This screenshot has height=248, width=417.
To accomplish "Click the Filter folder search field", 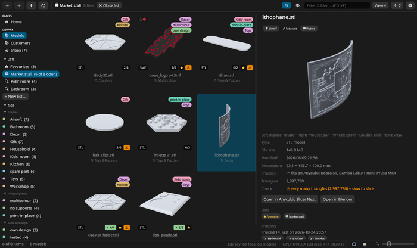I will point(337,5).
